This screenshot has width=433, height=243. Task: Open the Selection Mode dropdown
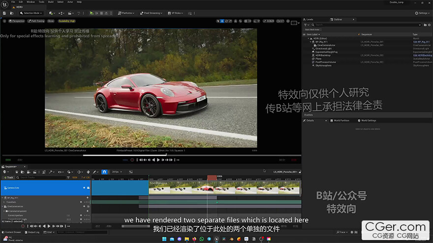pyautogui.click(x=31, y=13)
